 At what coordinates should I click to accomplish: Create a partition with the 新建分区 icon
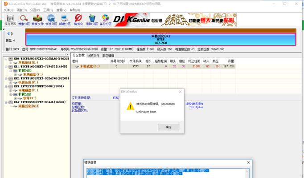tap(65, 20)
